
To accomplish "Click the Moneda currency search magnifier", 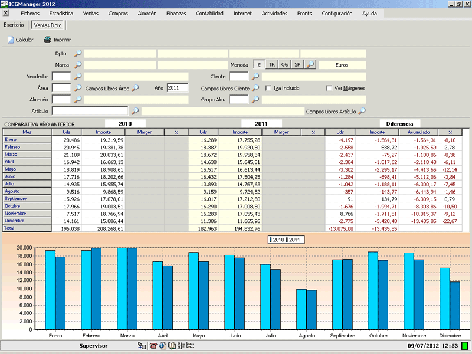I will coord(310,65).
